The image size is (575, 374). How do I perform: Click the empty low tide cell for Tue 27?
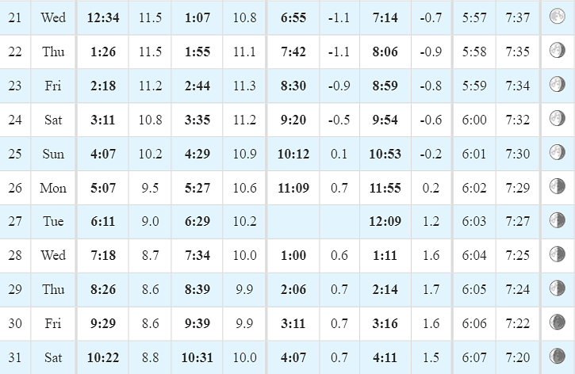(293, 222)
